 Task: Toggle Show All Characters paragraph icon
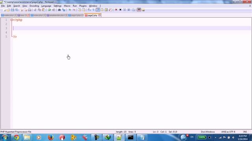(x=93, y=10)
